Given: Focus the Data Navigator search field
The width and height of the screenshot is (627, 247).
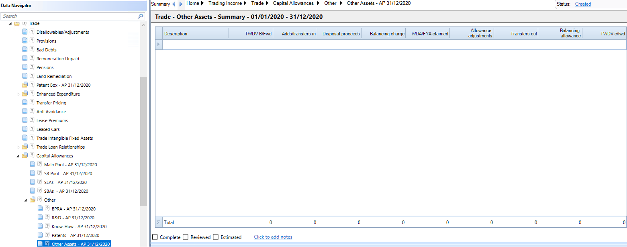Looking at the screenshot, I should click(x=69, y=16).
